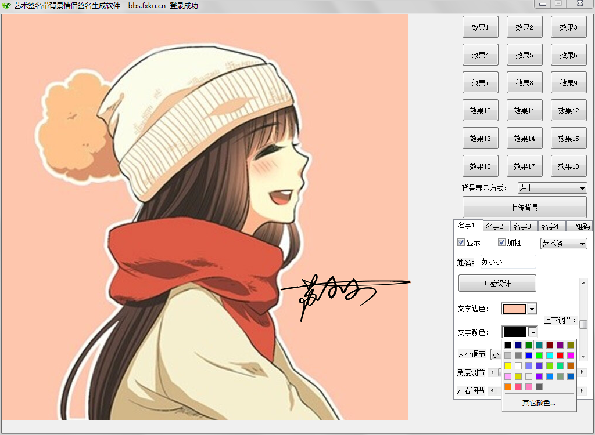Go to the 二维码 tab

(x=579, y=226)
